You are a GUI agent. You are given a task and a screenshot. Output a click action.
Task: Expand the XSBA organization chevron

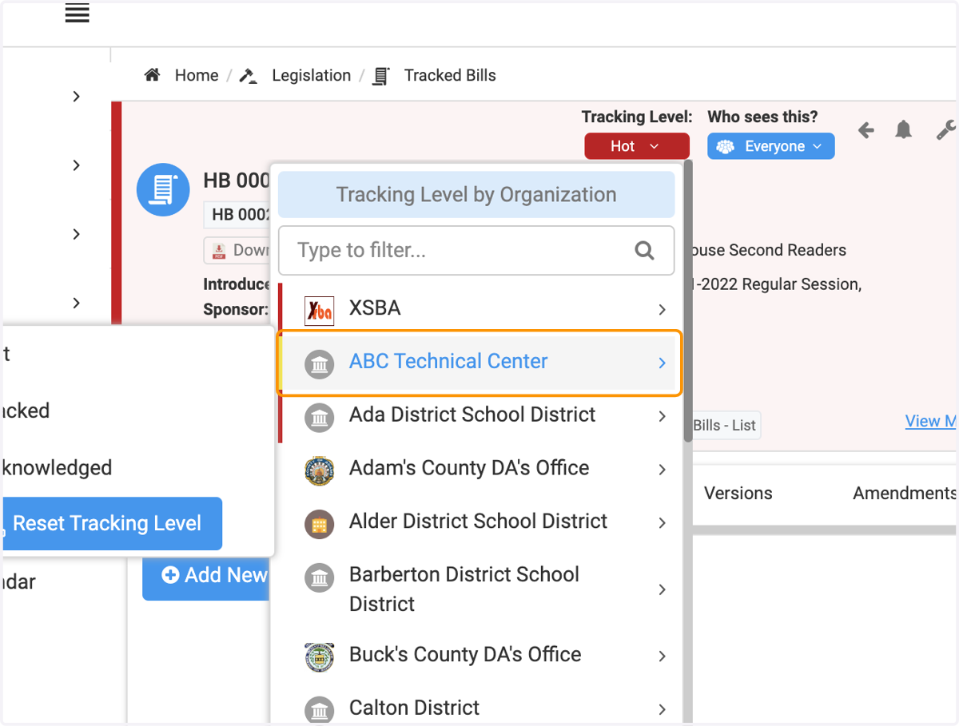coord(662,309)
